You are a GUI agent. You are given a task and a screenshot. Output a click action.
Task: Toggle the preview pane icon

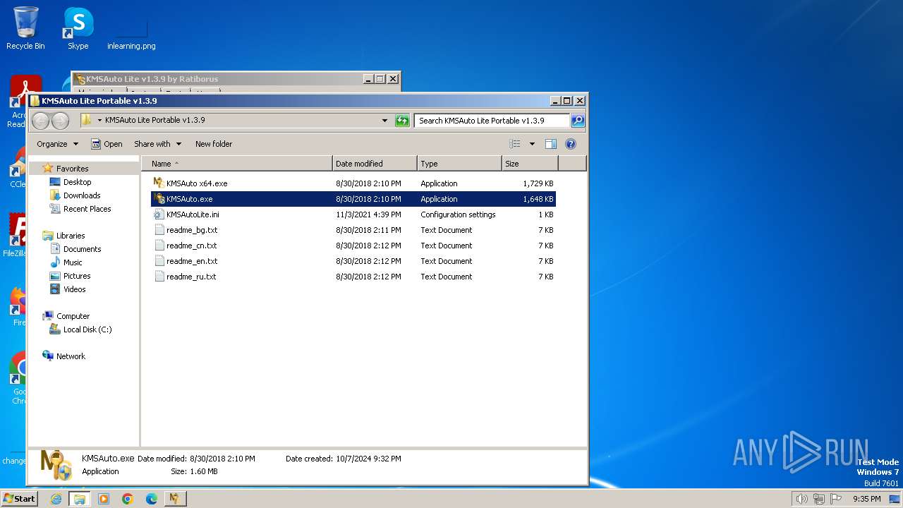[x=551, y=144]
